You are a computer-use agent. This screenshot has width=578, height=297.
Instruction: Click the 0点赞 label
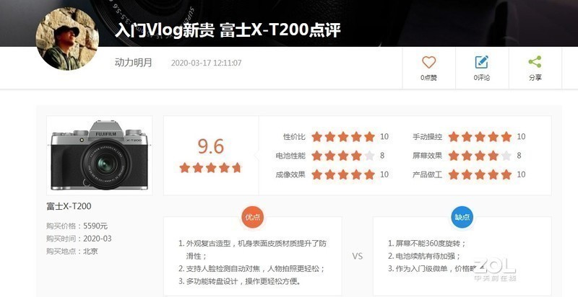click(x=428, y=78)
